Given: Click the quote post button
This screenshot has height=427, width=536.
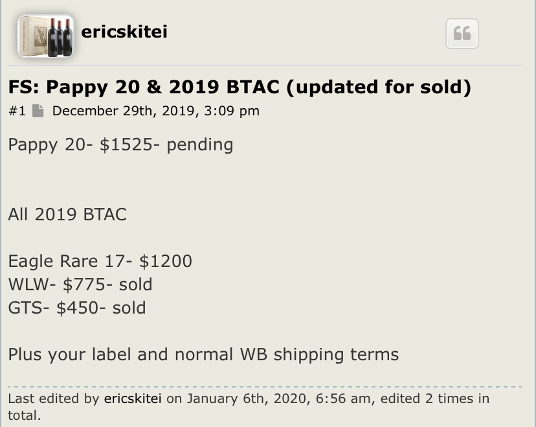Looking at the screenshot, I should [462, 34].
